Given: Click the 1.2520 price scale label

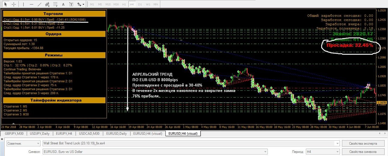Looking at the screenshot, I should click(x=381, y=10).
